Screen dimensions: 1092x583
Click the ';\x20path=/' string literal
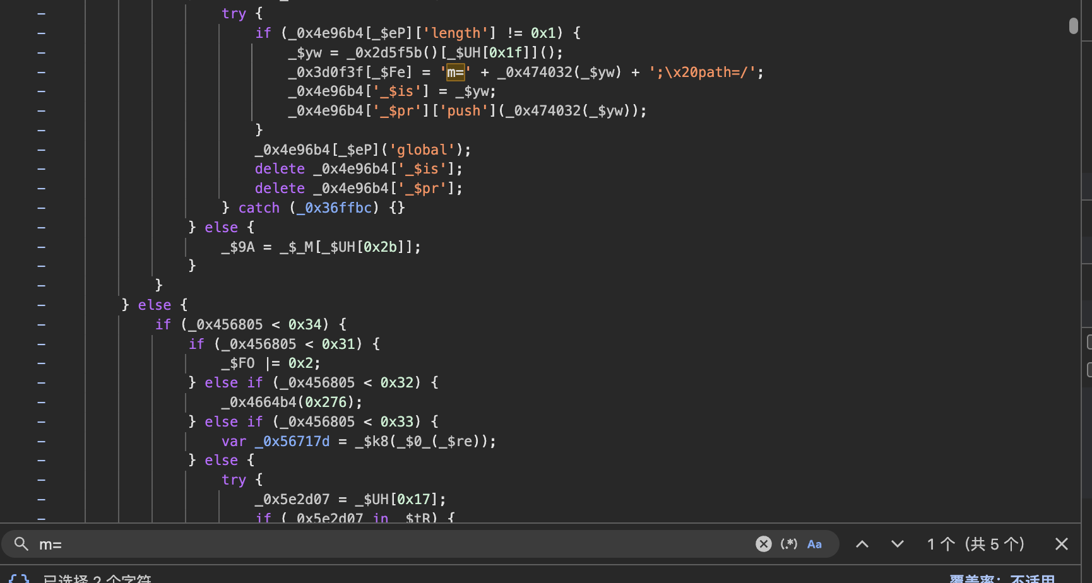click(702, 73)
